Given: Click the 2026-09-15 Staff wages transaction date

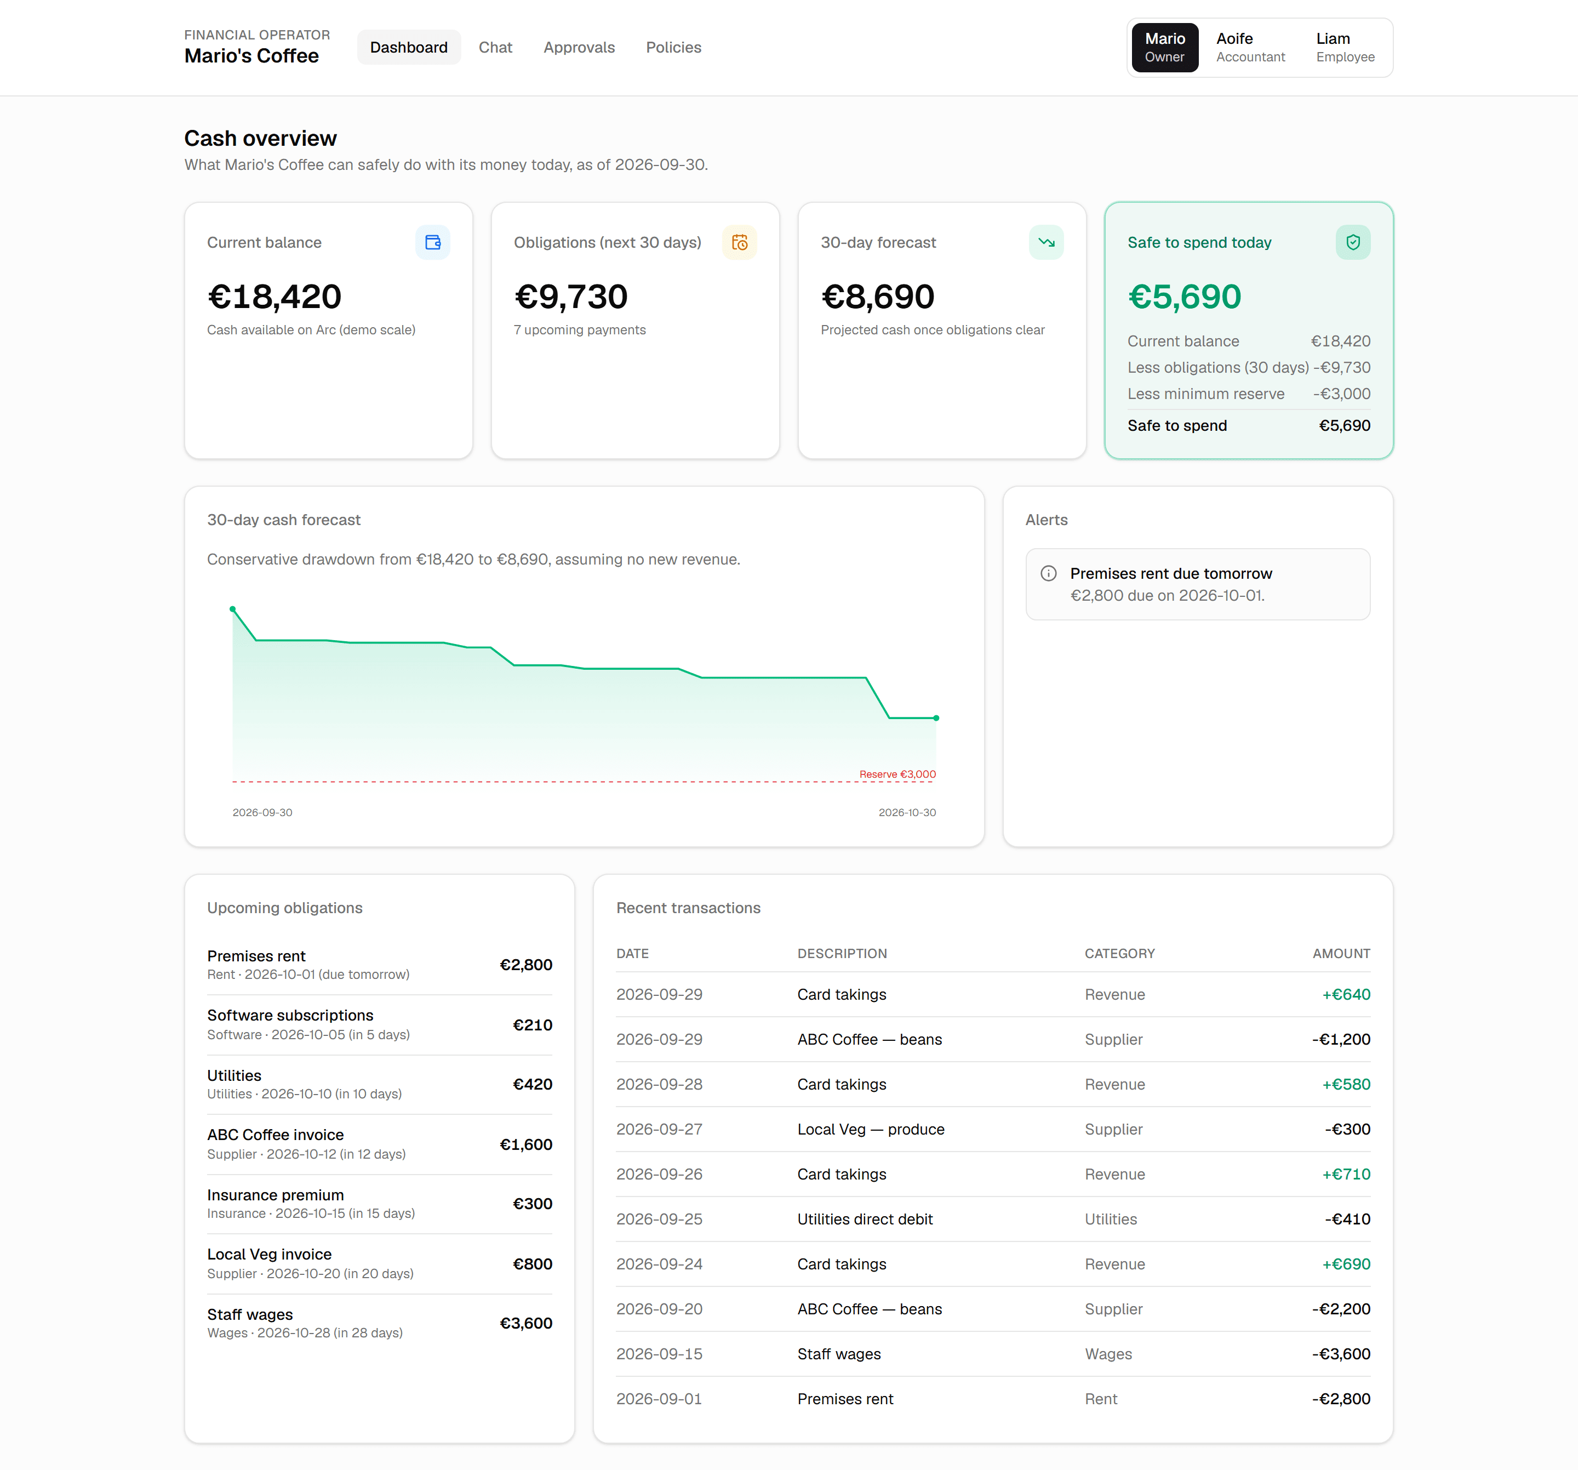Looking at the screenshot, I should [660, 1354].
